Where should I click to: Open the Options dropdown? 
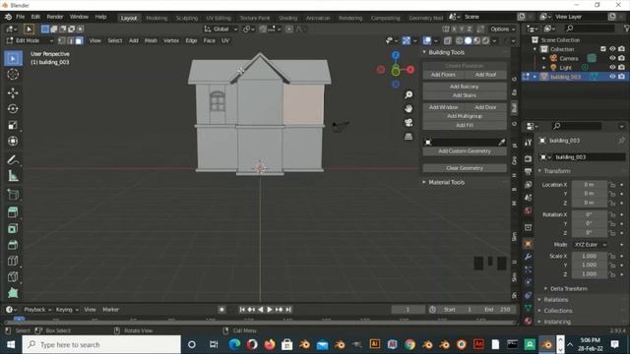click(x=503, y=29)
